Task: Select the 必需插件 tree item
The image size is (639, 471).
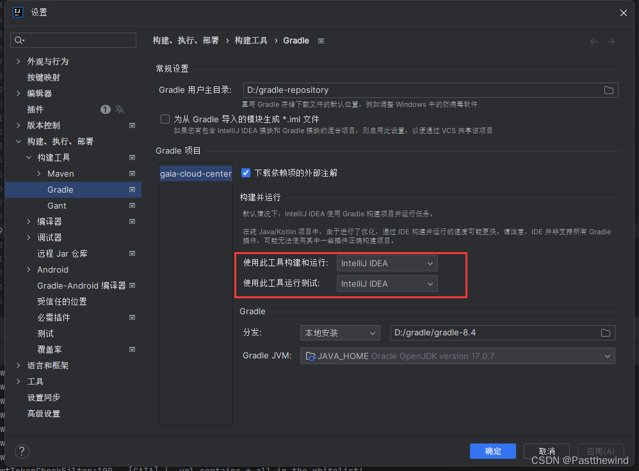Action: (x=53, y=317)
